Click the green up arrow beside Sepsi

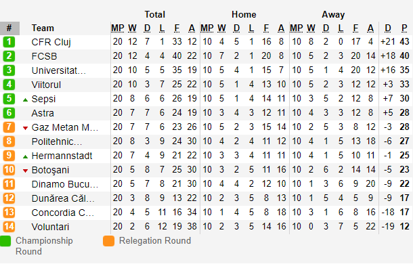[x=25, y=100]
